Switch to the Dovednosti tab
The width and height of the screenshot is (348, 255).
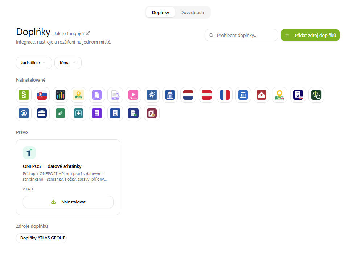tap(192, 13)
